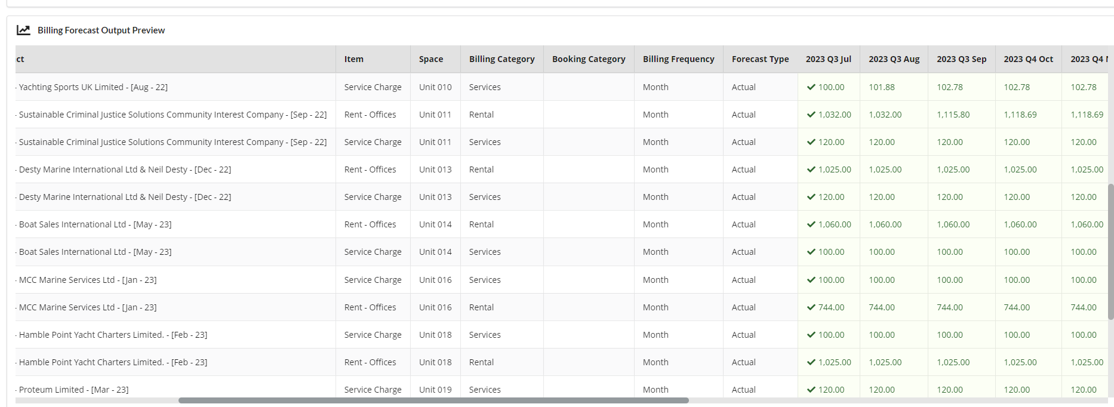Screen dimensions: 1114x407
Task: Click the Billing Forecast chart icon
Action: pos(23,30)
